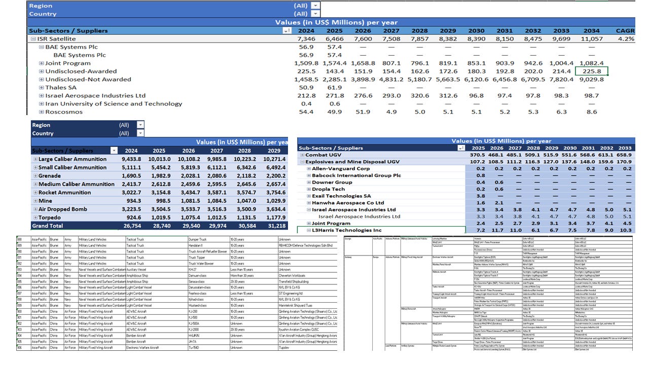Click the 1,509.8 Joint Program cell
Viewport: 649px width, 365px height.
pos(306,63)
